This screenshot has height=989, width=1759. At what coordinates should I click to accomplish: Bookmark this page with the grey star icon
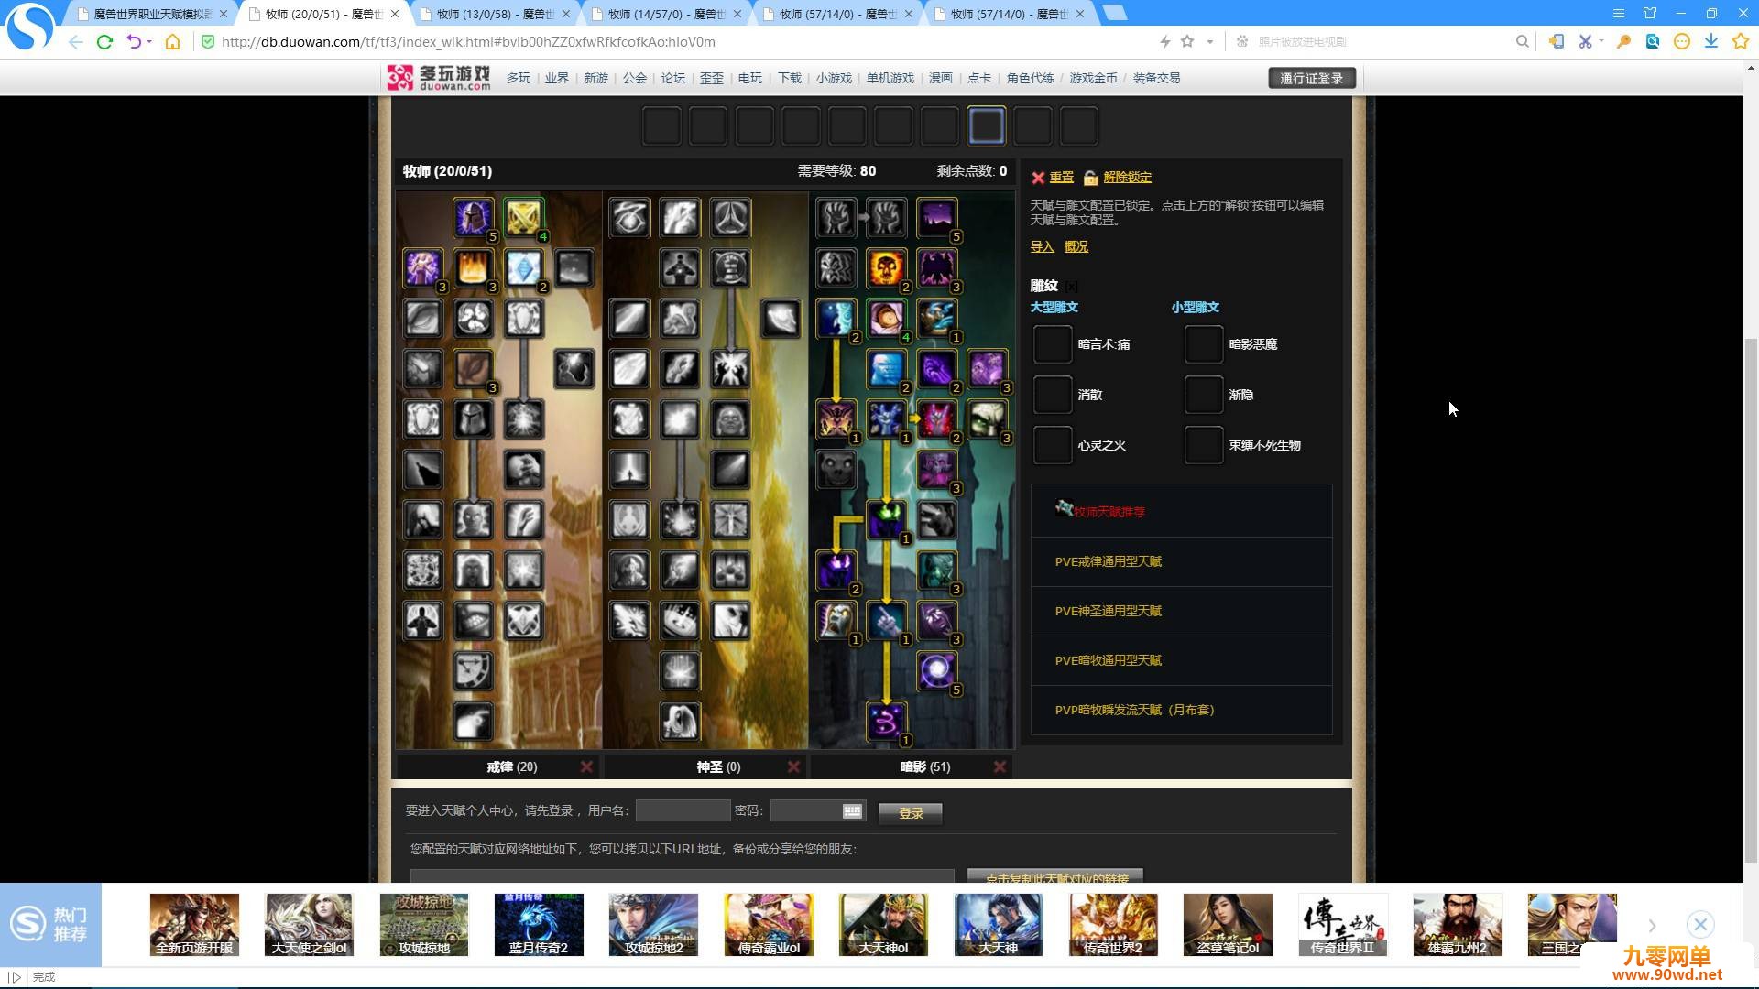tap(1187, 41)
